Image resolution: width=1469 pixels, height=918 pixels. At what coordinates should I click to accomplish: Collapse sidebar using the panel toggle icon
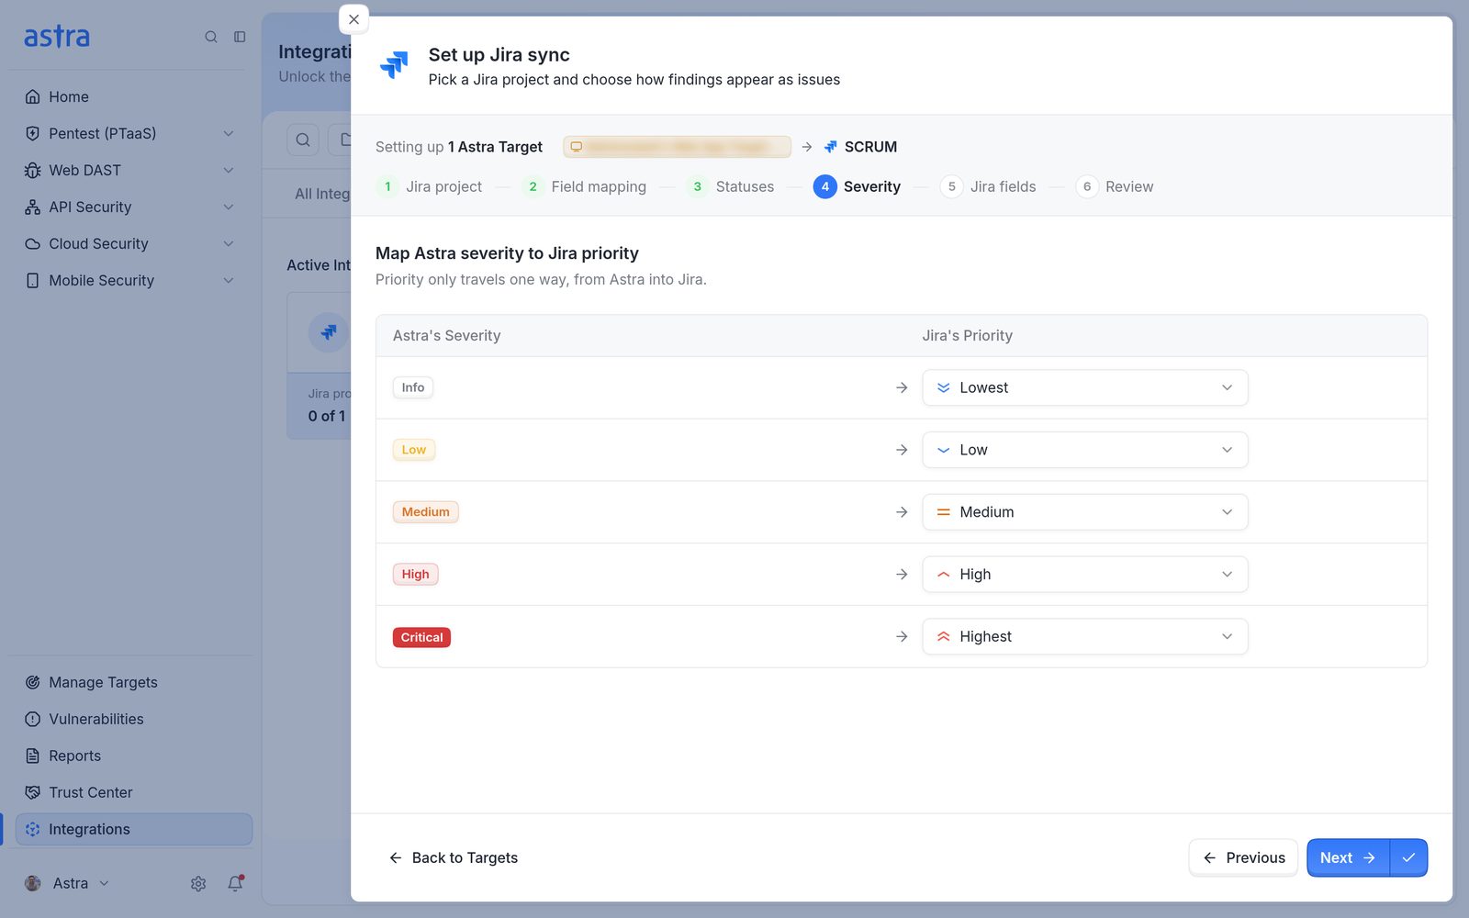[240, 37]
